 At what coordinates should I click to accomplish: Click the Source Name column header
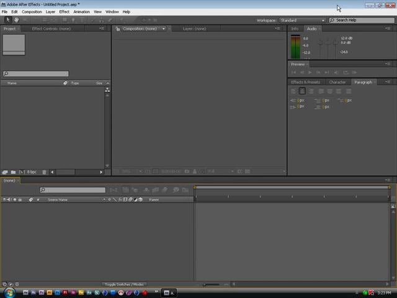[x=58, y=200]
